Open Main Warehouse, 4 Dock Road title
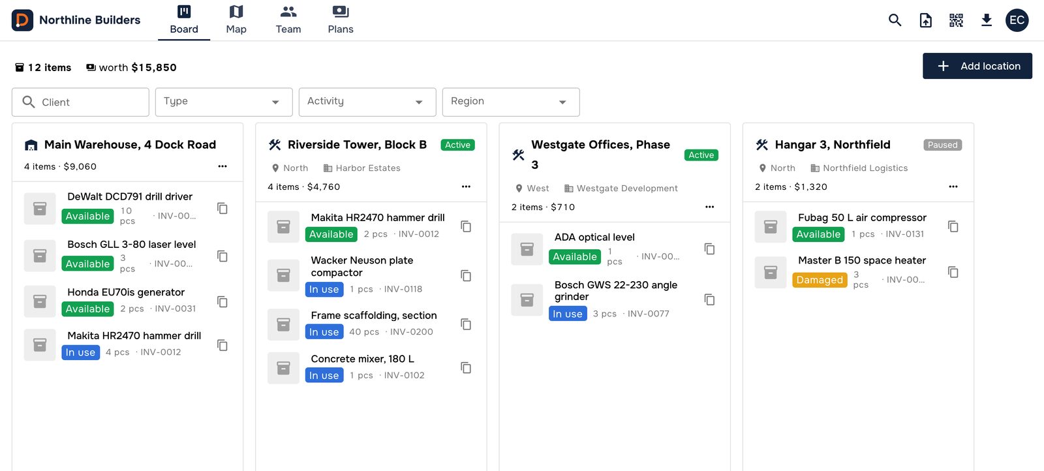The width and height of the screenshot is (1044, 471). click(130, 145)
